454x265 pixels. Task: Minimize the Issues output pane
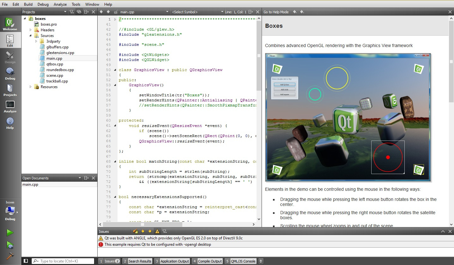click(x=443, y=232)
